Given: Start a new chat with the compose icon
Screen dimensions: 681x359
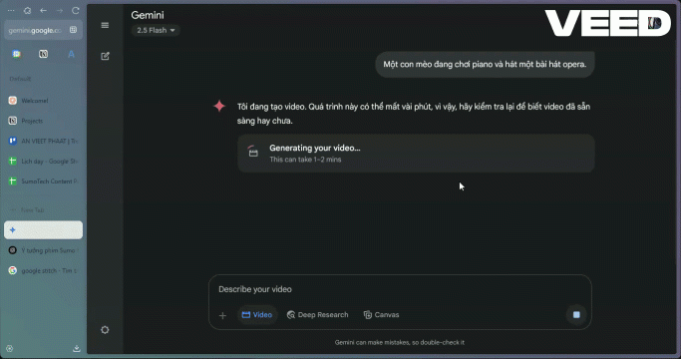Looking at the screenshot, I should (x=105, y=56).
